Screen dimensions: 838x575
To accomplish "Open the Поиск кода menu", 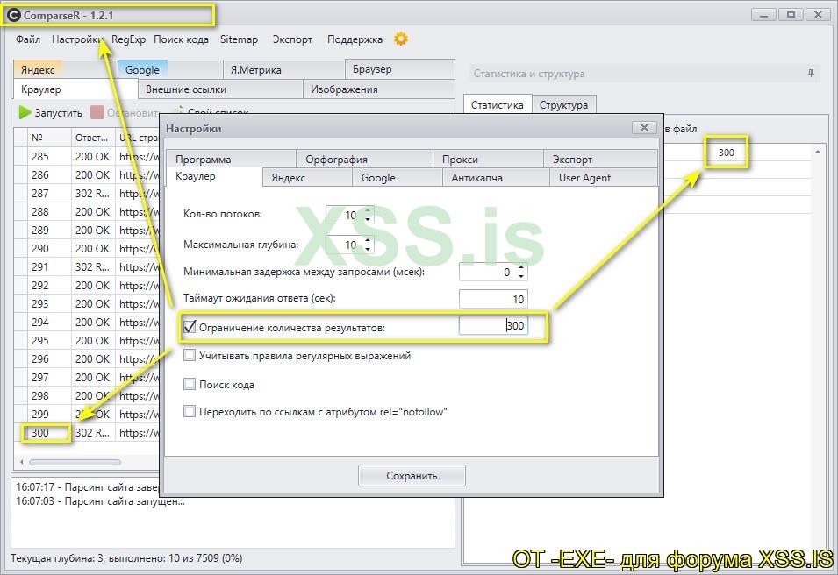I will pos(181,39).
